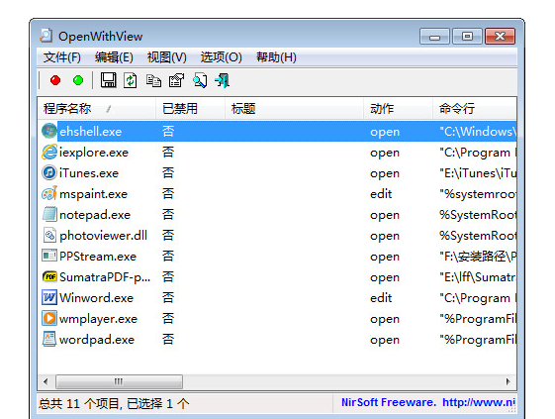The image size is (555, 419).
Task: Click the iTunes.exe music icon
Action: coord(49,173)
